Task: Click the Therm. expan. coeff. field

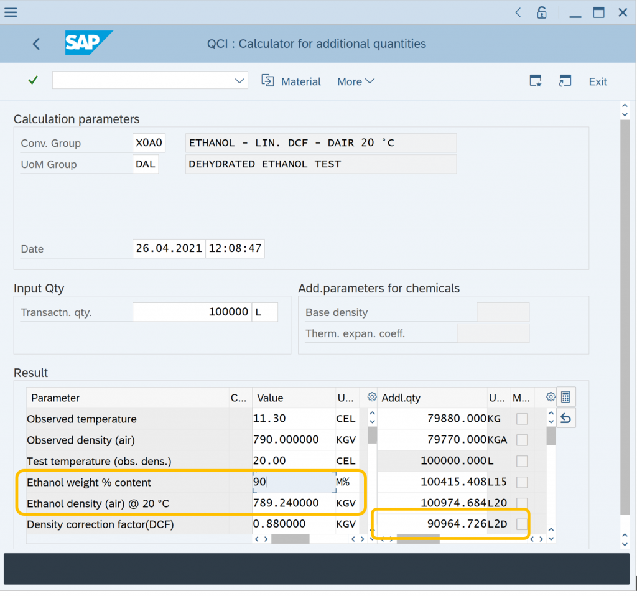Action: point(493,333)
